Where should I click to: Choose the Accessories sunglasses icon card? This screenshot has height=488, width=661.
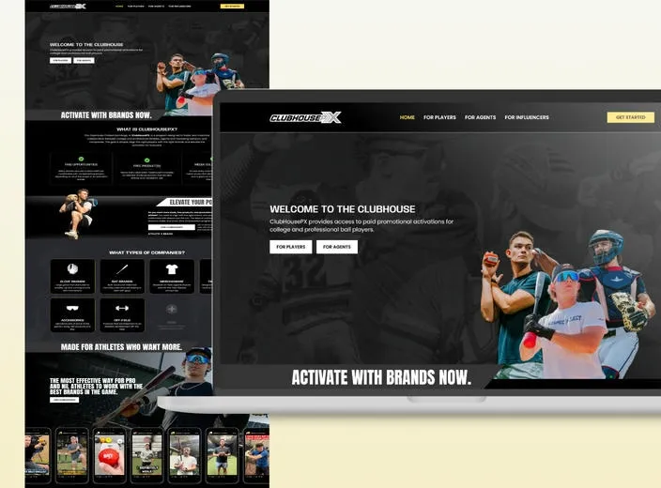point(72,315)
